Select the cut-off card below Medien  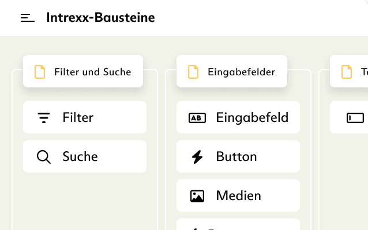(238, 225)
